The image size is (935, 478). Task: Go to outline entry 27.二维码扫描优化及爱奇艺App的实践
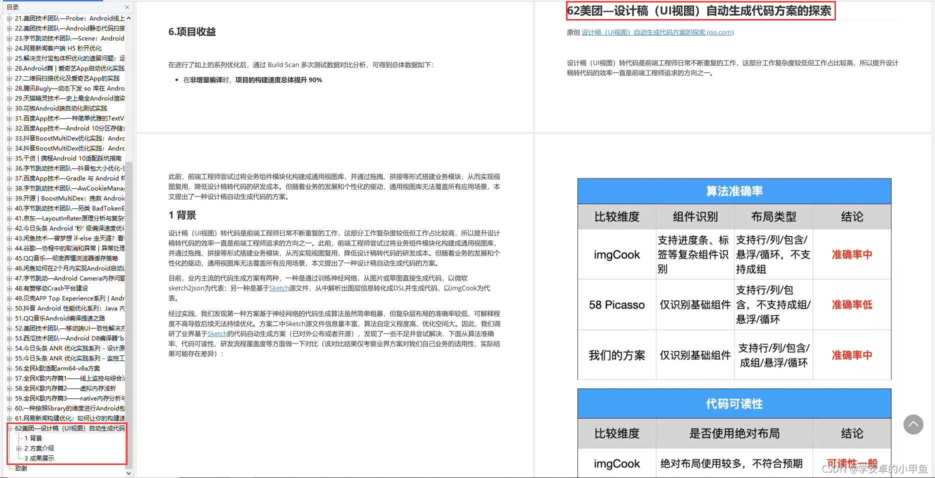[67, 78]
